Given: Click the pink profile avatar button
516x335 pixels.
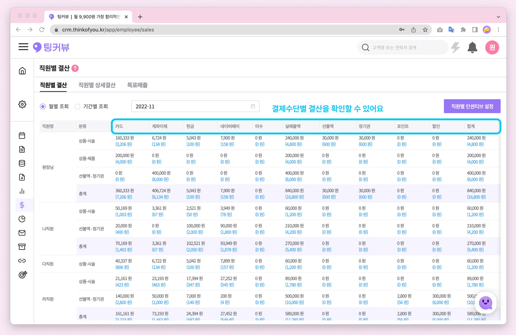Looking at the screenshot, I should (492, 47).
